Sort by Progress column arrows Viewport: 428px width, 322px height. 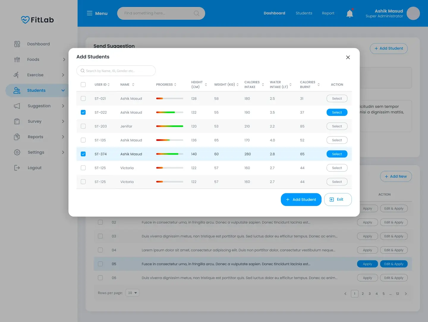tap(175, 85)
